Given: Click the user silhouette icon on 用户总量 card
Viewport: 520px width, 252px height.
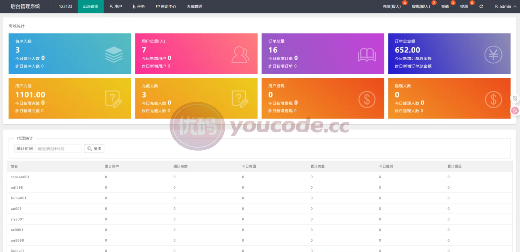Looking at the screenshot, I should pos(240,55).
